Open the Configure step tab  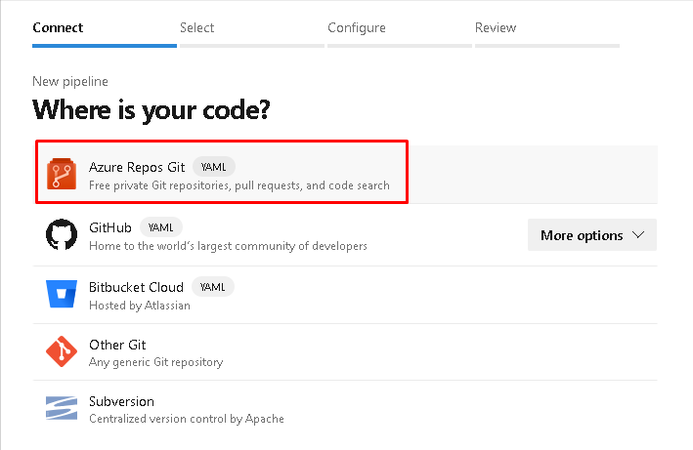pos(356,27)
